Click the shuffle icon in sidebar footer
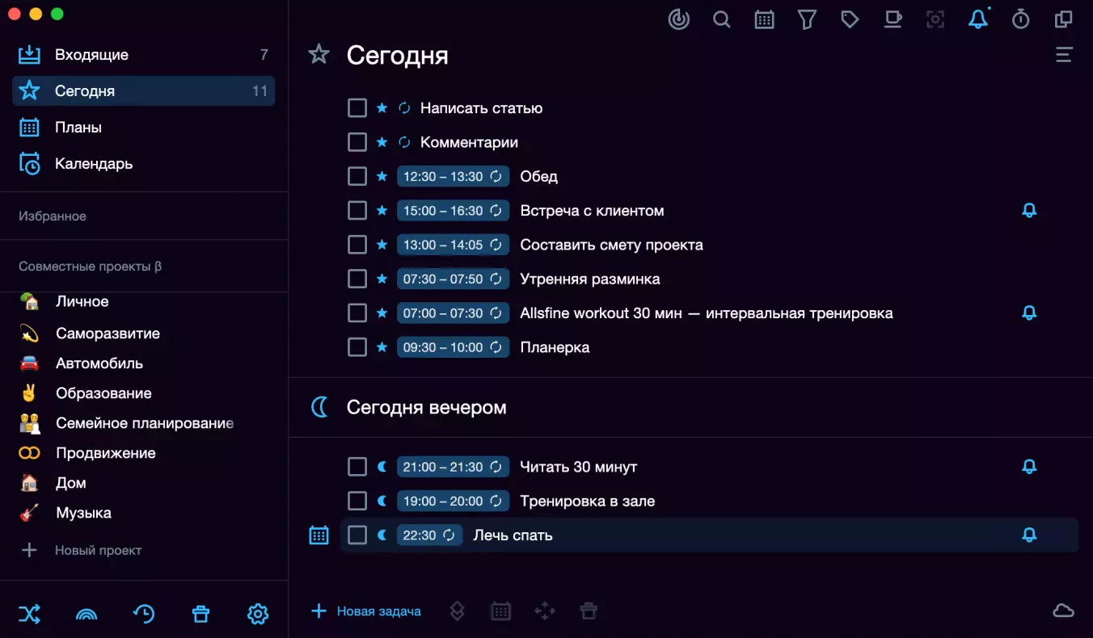The height and width of the screenshot is (638, 1093). pos(29,614)
